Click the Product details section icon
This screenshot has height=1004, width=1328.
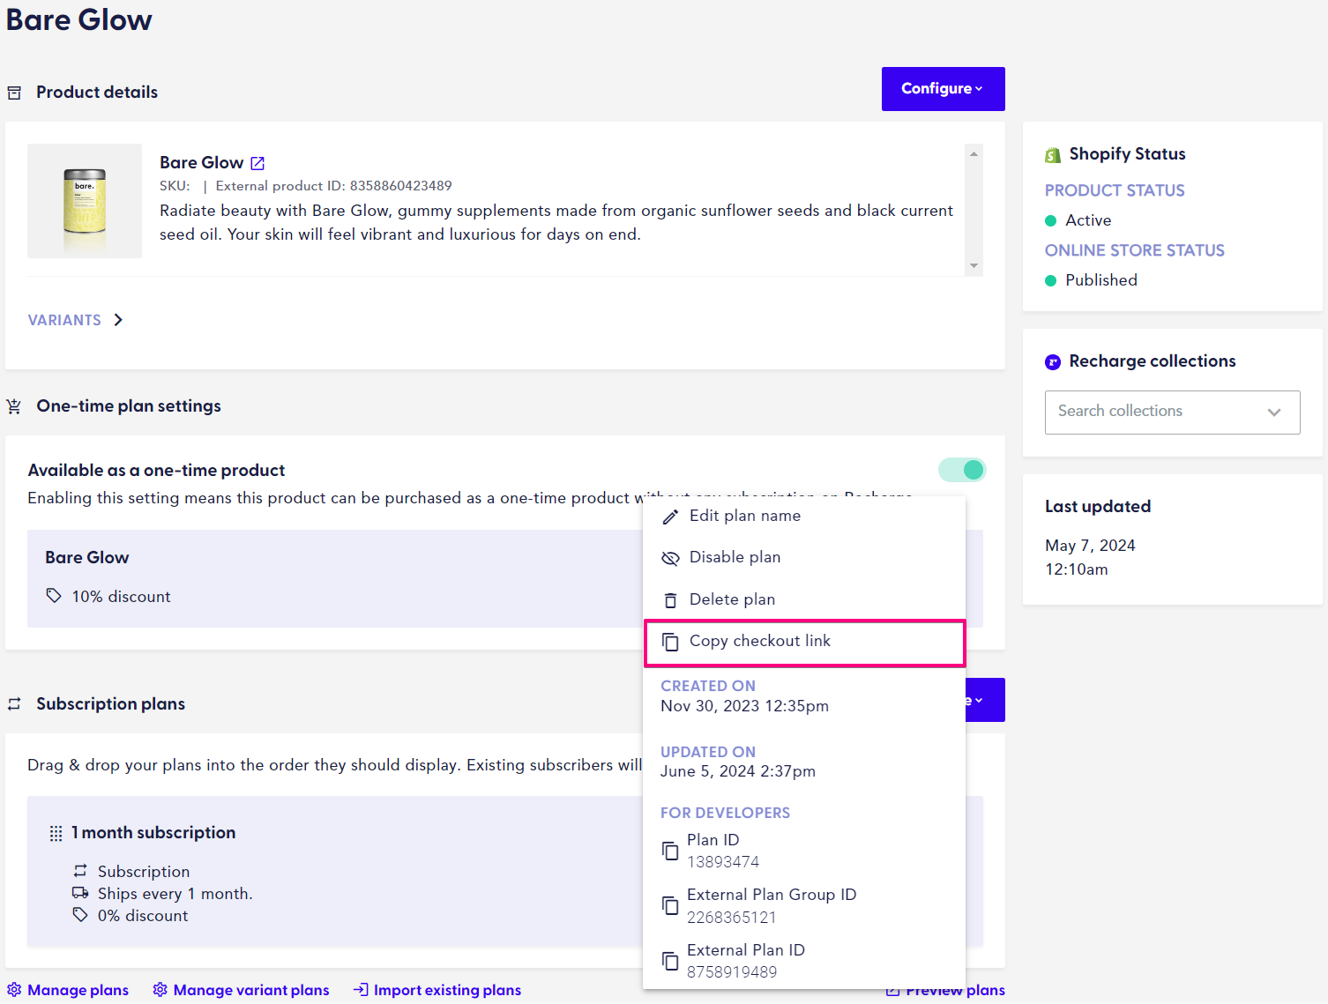coord(14,93)
